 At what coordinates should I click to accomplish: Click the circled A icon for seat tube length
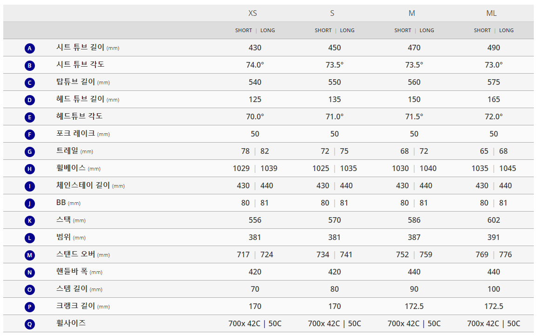click(29, 48)
